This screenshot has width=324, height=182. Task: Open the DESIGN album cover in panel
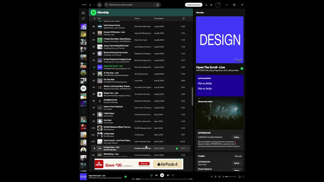tap(220, 40)
